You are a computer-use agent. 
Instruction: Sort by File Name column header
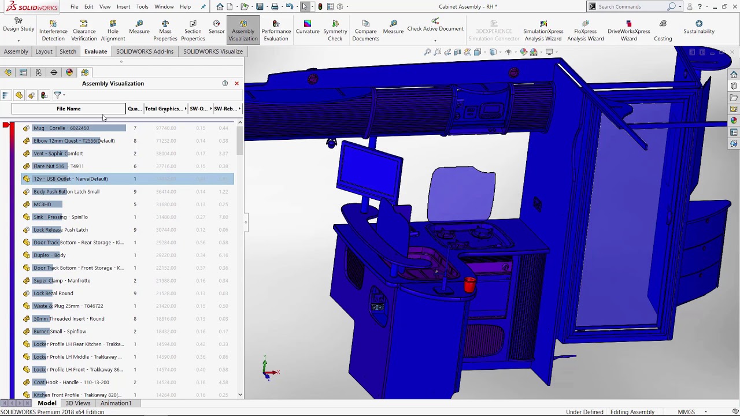[68, 109]
